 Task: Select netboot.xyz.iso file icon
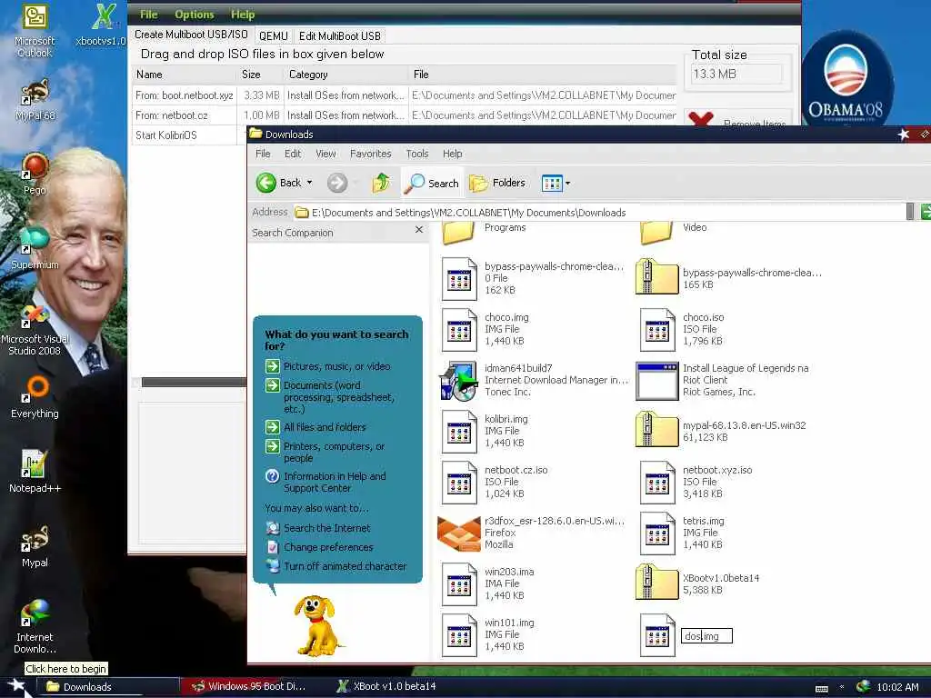657,482
